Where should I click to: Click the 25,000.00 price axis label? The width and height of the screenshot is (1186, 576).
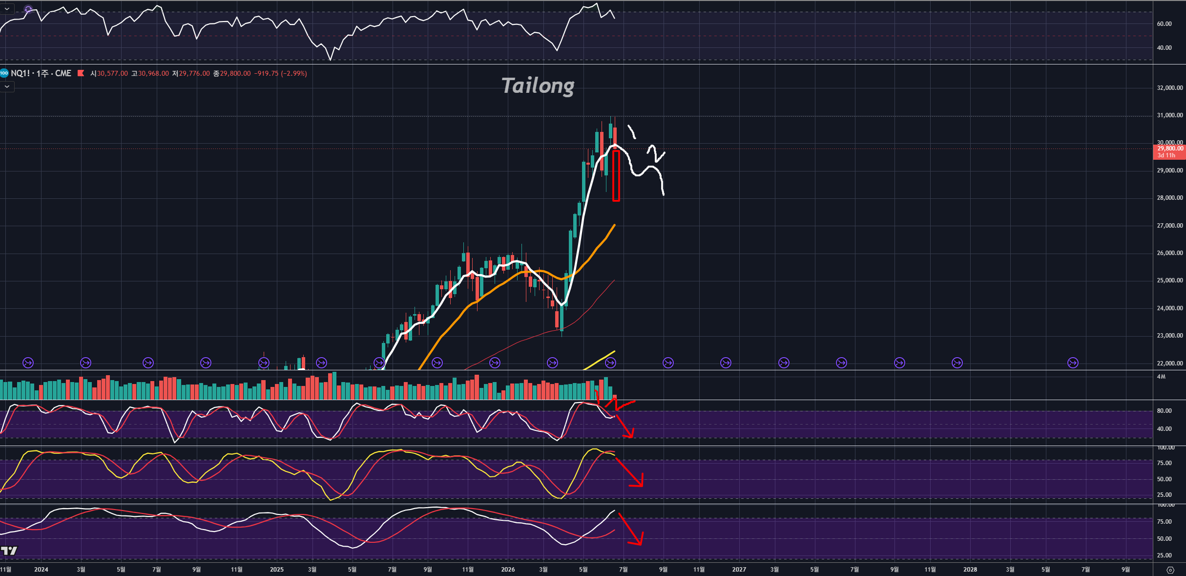coord(1170,280)
